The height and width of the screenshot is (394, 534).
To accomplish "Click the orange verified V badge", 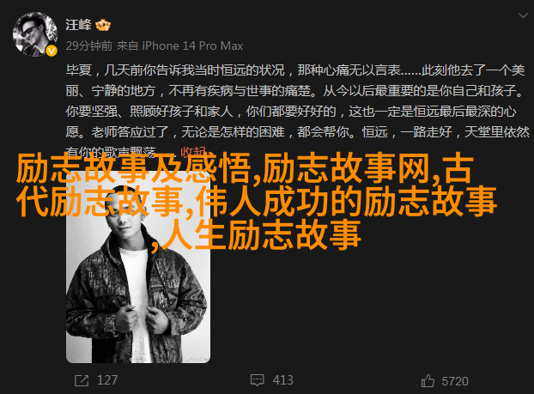I will click(x=52, y=51).
